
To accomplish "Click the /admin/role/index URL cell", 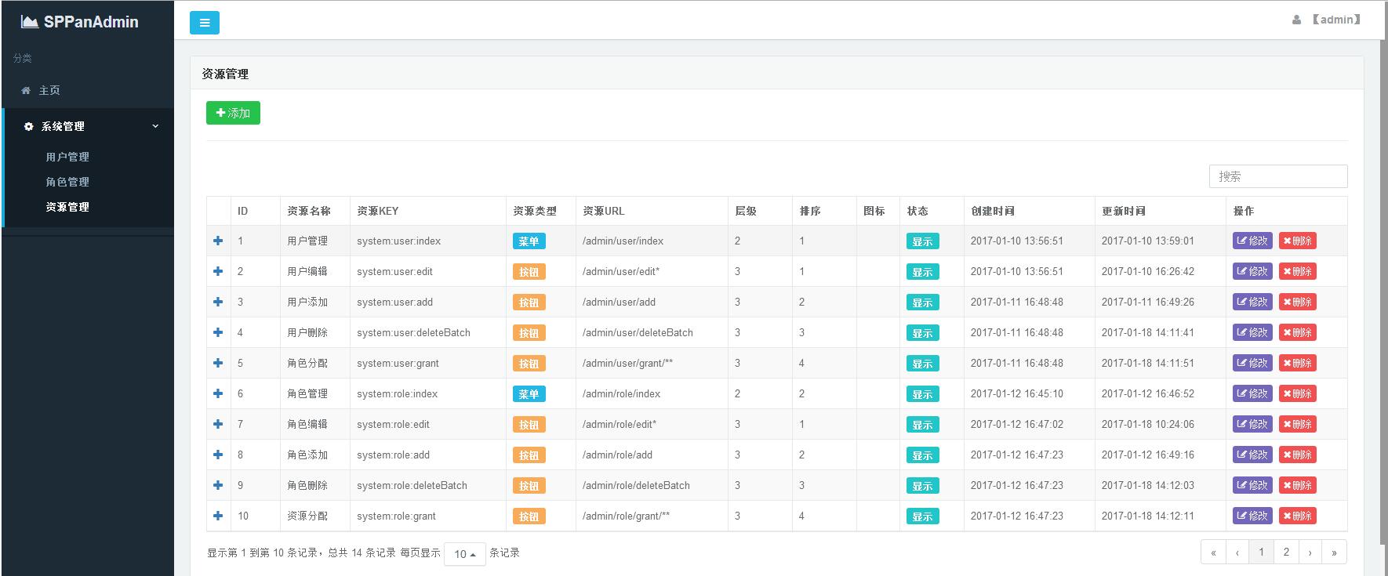I will (x=652, y=393).
